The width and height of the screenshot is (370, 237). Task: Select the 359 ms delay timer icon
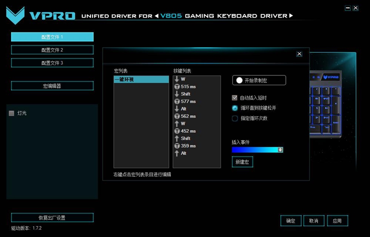(177, 146)
